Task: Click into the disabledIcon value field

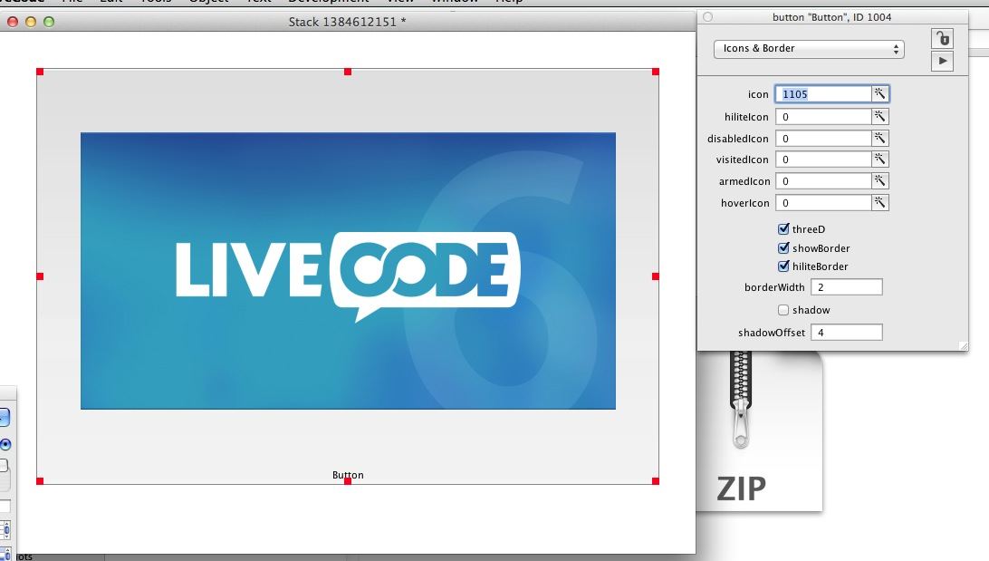Action: coord(824,138)
